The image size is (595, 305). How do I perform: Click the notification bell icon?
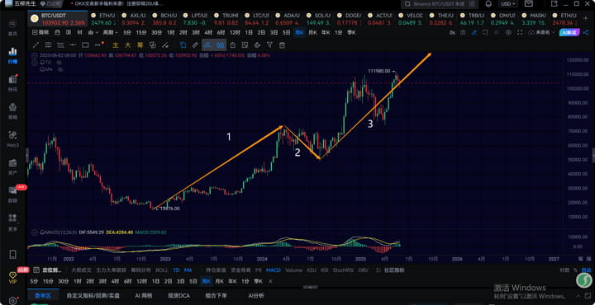(488, 4)
